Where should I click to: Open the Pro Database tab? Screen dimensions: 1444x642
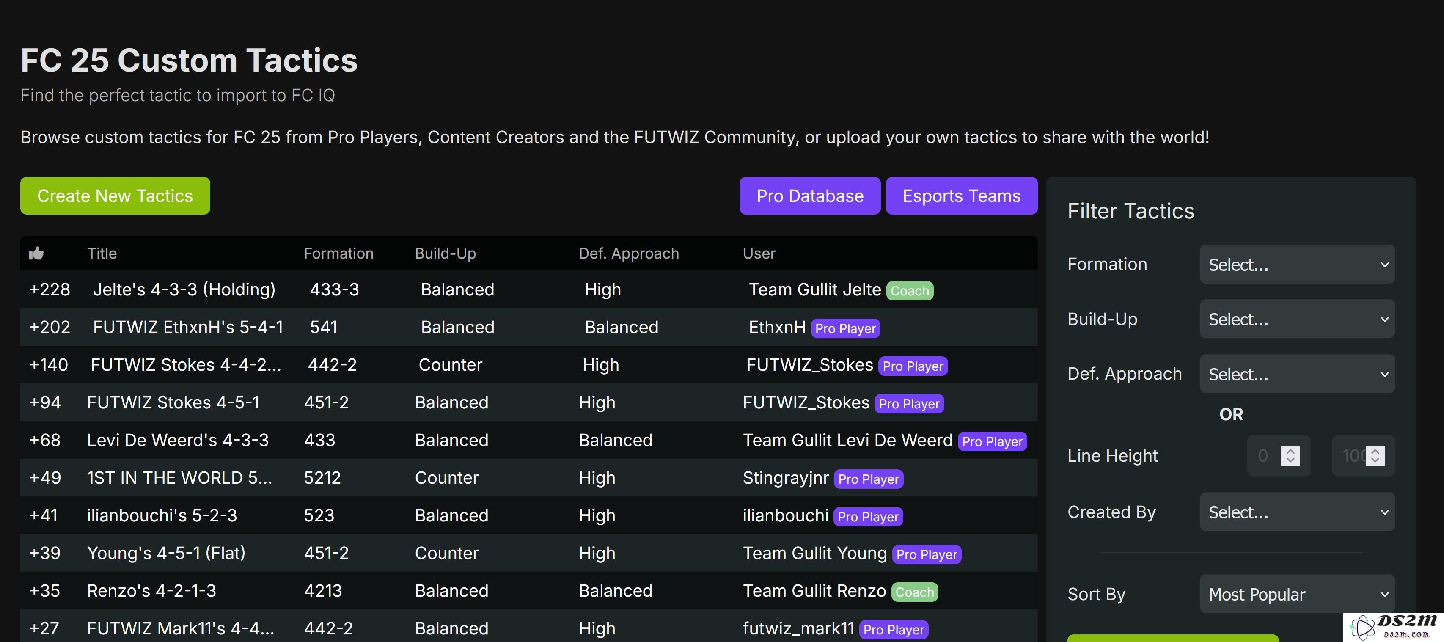809,196
